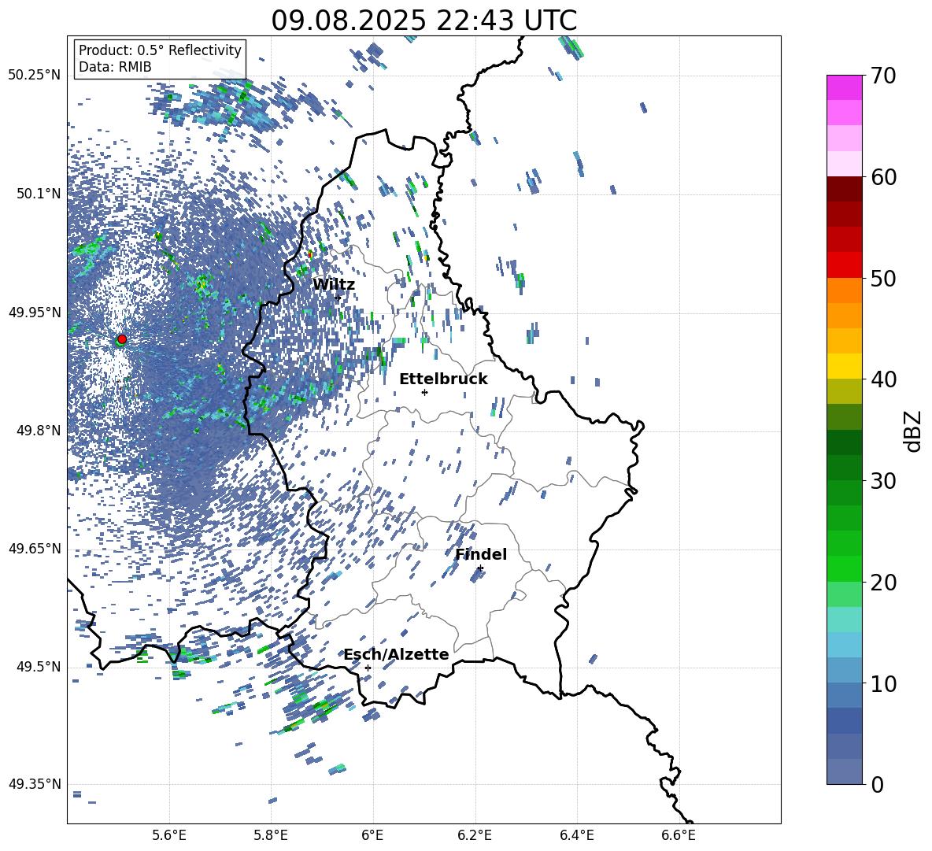Pick the magenta top colorbar segment
The width and height of the screenshot is (932, 851).
[x=845, y=88]
